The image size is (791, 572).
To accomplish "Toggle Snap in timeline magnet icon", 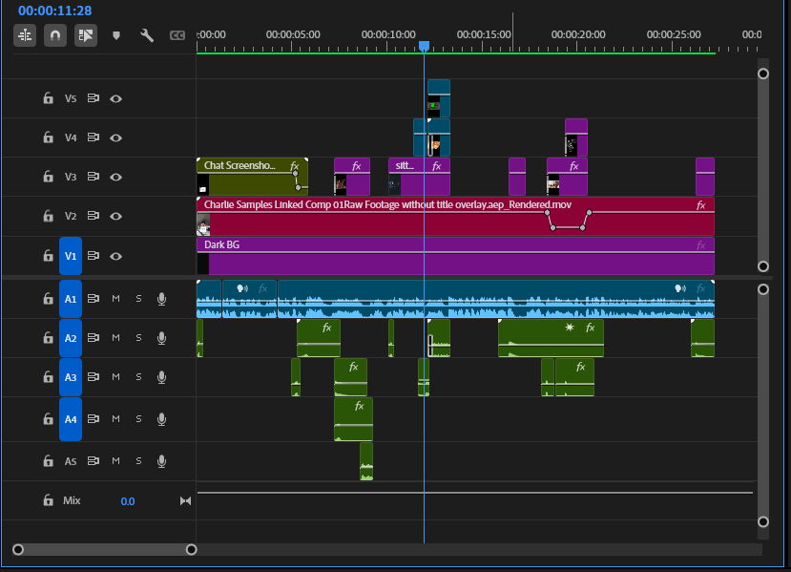I will coord(55,35).
